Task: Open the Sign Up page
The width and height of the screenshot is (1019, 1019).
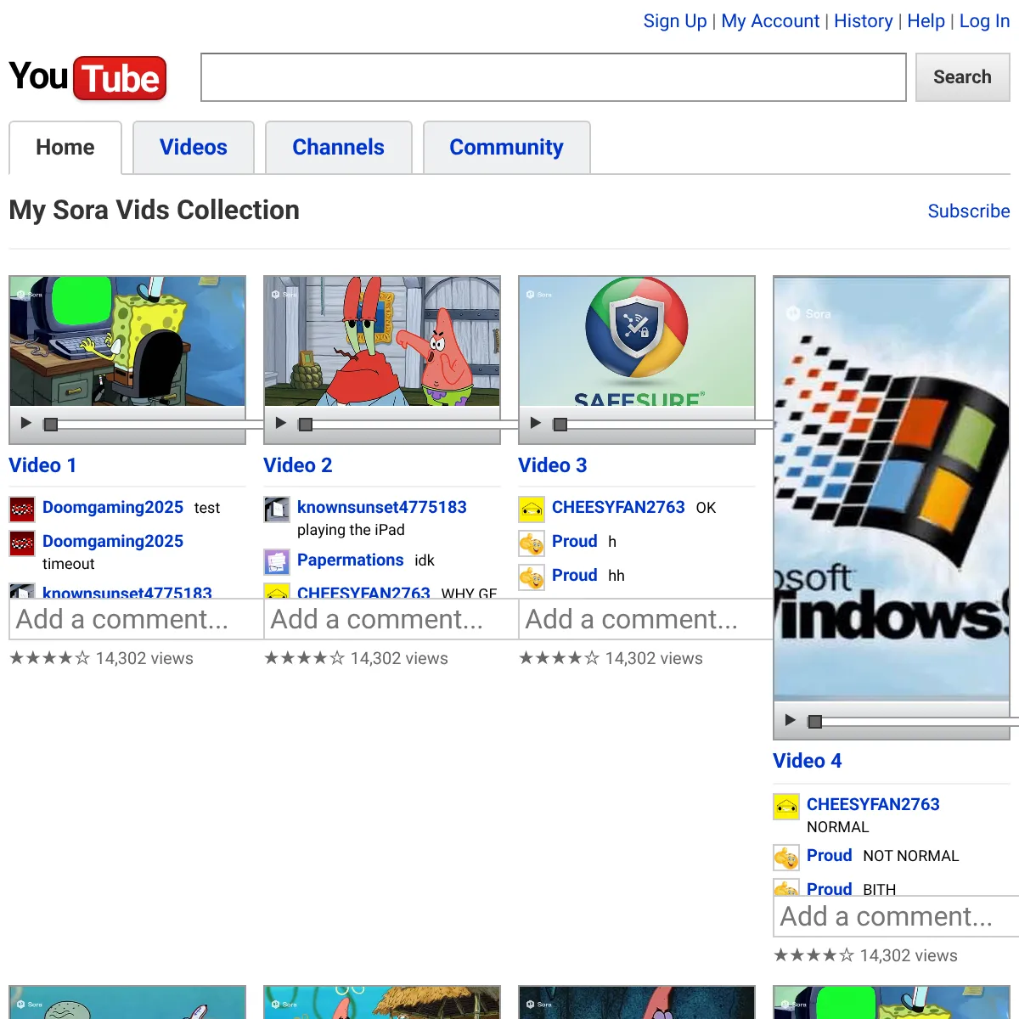Action: 675,20
